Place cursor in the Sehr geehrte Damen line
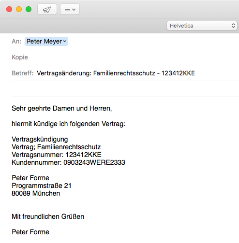 click(62, 108)
